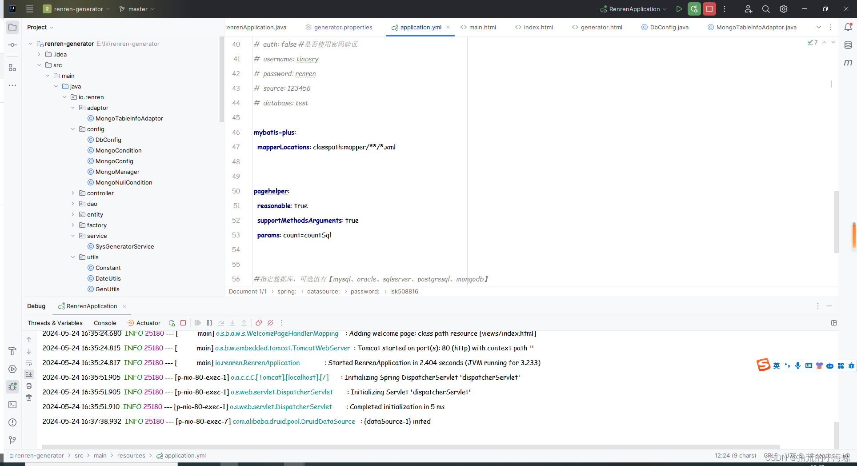Click io.renren.RenrenApplication log link

(x=257, y=362)
